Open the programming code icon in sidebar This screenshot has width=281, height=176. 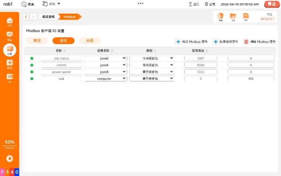10,35
